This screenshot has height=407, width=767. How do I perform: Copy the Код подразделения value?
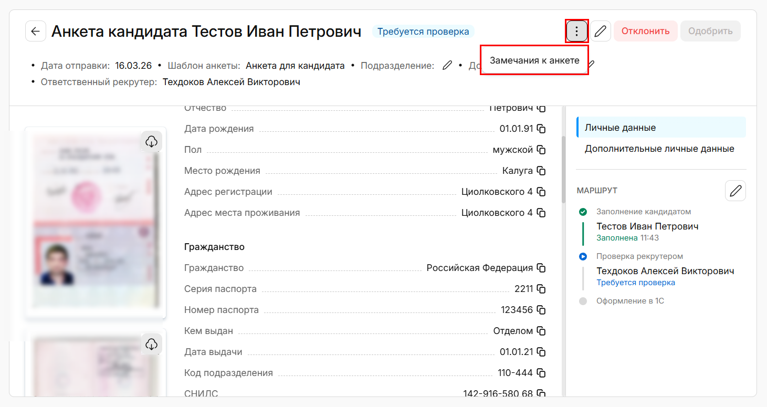541,373
